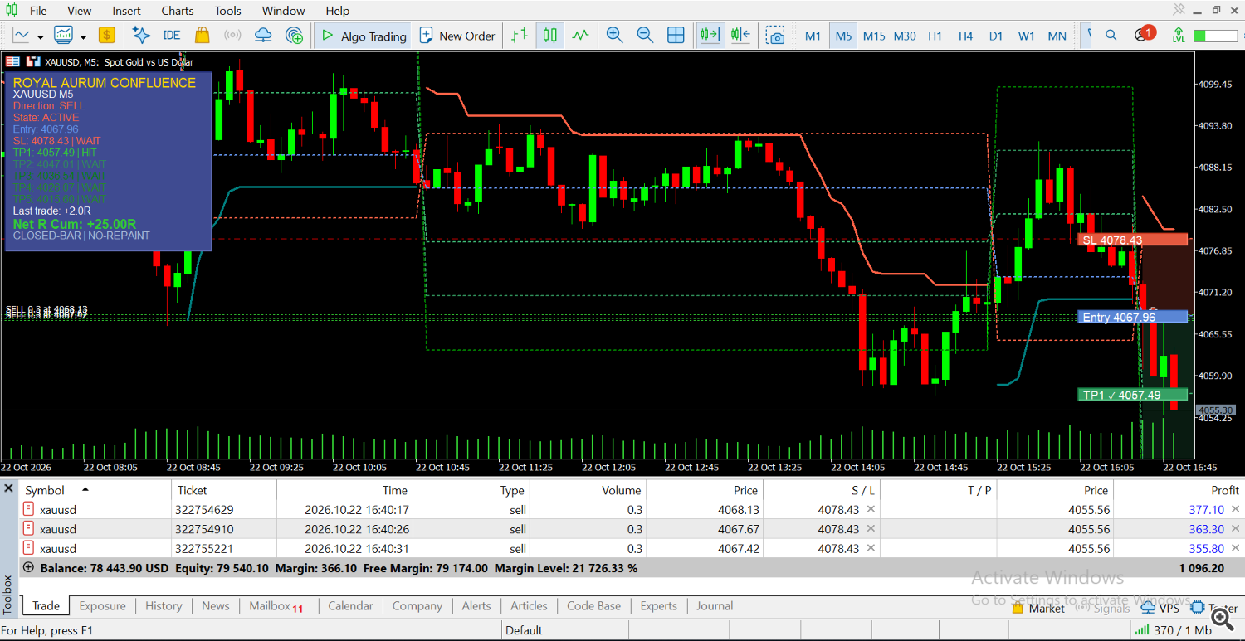
Task: Select the M1 timeframe
Action: pyautogui.click(x=813, y=36)
